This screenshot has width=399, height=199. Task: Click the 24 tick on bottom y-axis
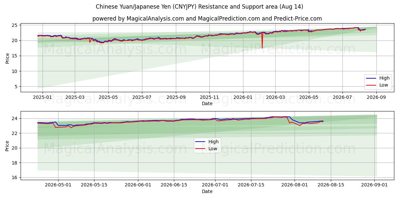(15, 118)
